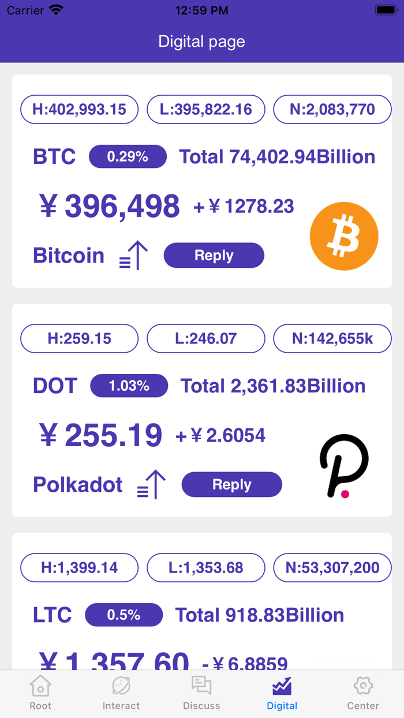404x718 pixels.
Task: Open the Center settings gear tab
Action: click(363, 693)
